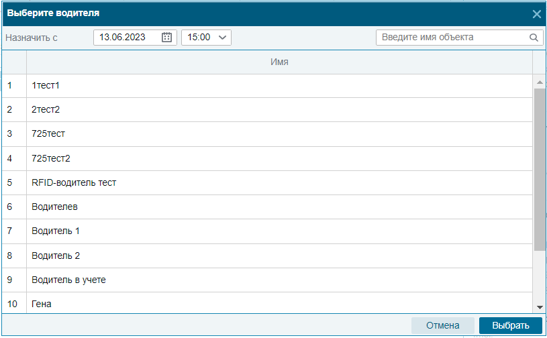Cancel with the Отмена button
The width and height of the screenshot is (547, 338).
(443, 325)
